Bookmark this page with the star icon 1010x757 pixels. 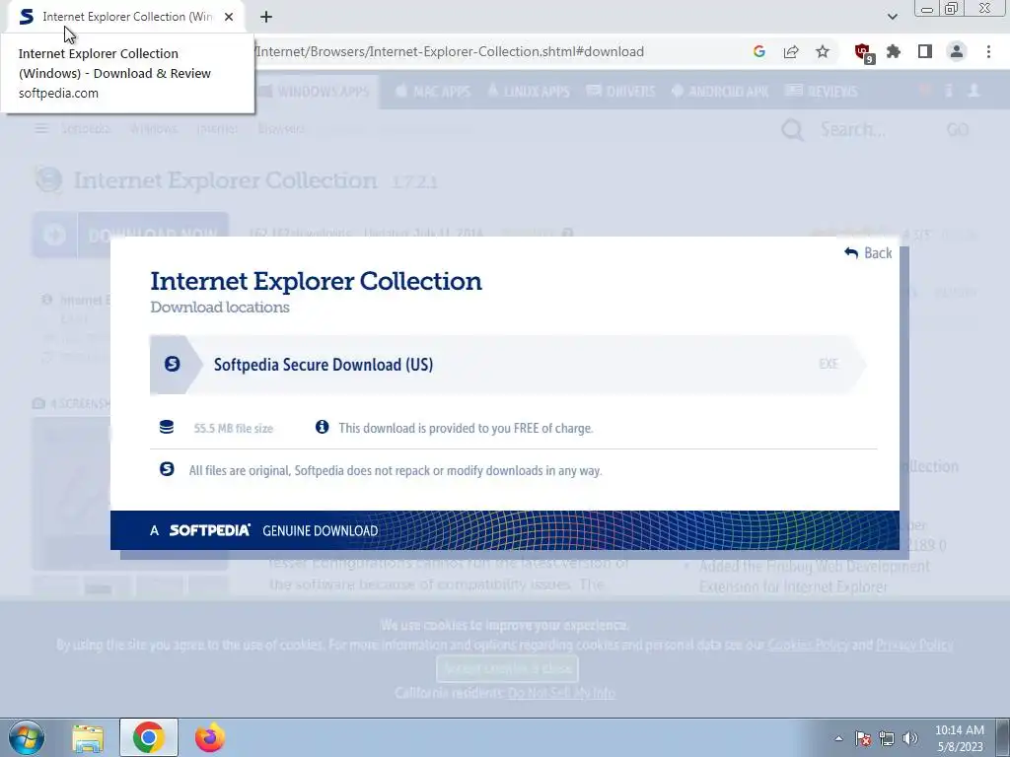(x=823, y=51)
